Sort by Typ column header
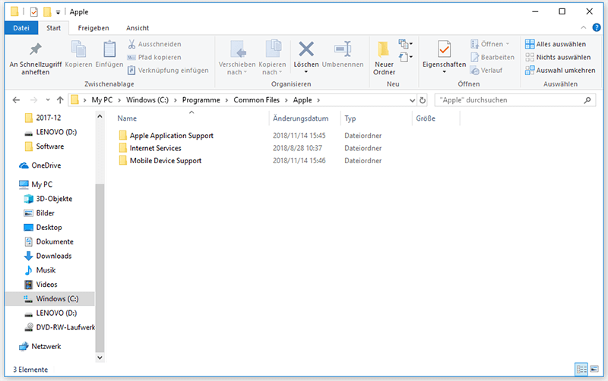 (x=350, y=118)
